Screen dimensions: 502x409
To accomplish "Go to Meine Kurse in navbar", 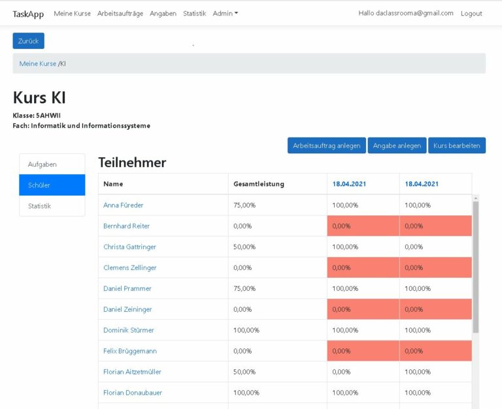I will pyautogui.click(x=72, y=14).
